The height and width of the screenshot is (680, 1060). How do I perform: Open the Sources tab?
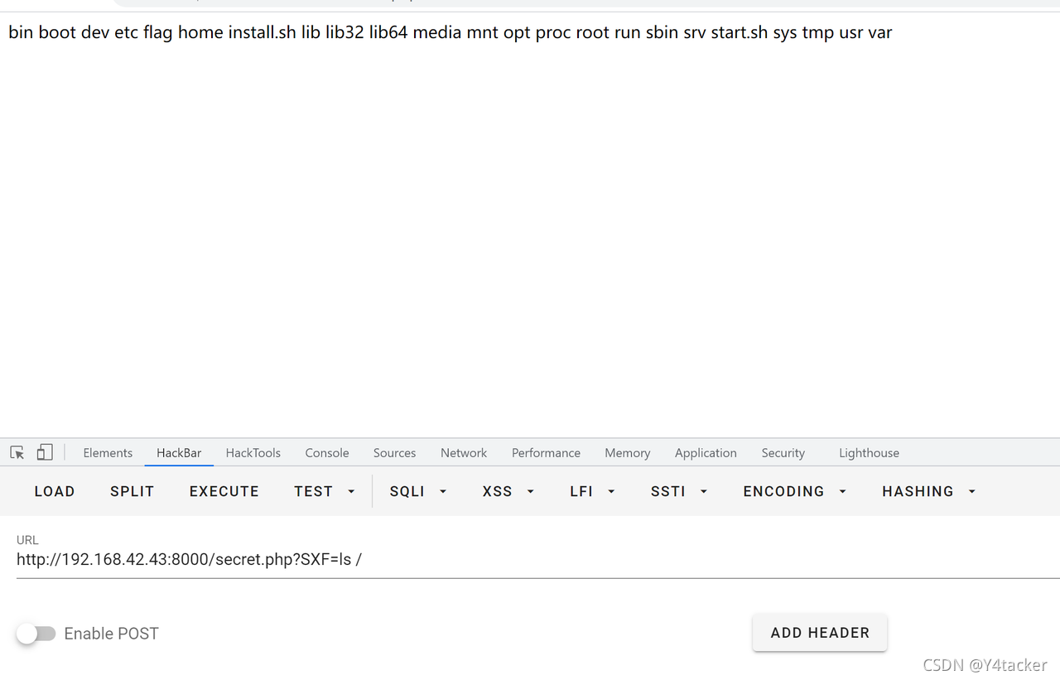[394, 453]
